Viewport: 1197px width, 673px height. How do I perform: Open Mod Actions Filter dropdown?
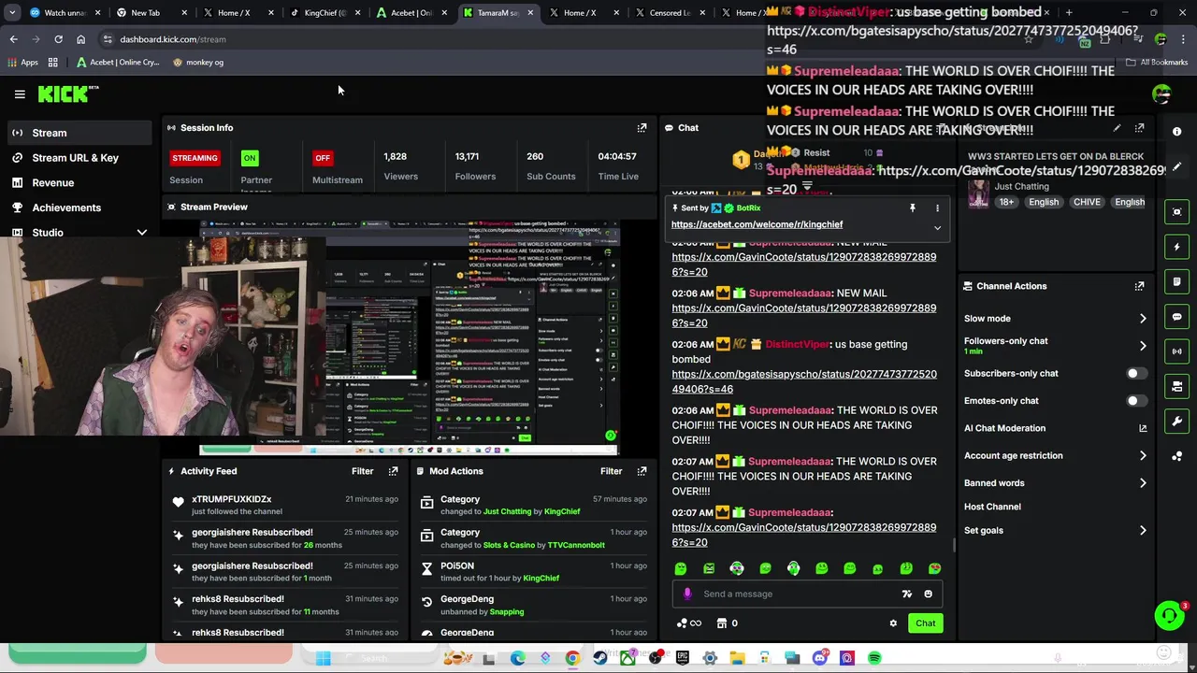611,471
